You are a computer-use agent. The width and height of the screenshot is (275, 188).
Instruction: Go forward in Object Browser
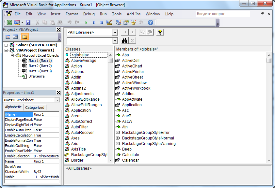pos(132,32)
